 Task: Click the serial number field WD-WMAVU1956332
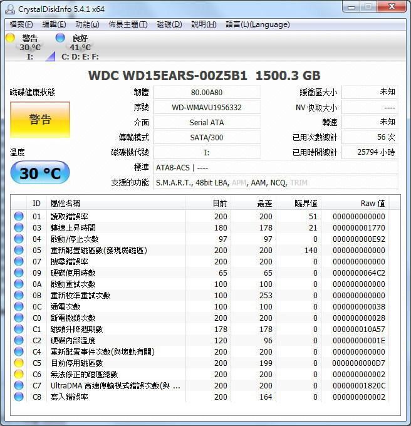207,107
